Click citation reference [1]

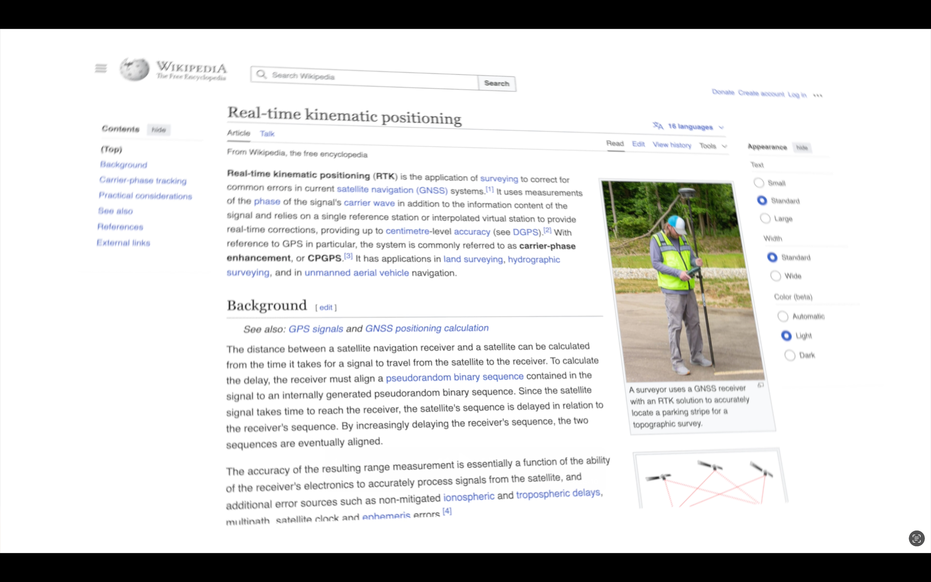[x=490, y=189]
